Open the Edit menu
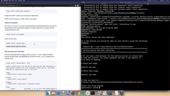Image resolution: width=170 pixels, height=96 pixels. (x=13, y=1)
